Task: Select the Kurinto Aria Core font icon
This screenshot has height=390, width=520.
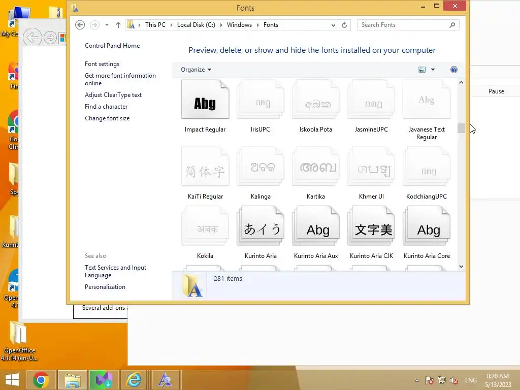Action: (x=427, y=226)
